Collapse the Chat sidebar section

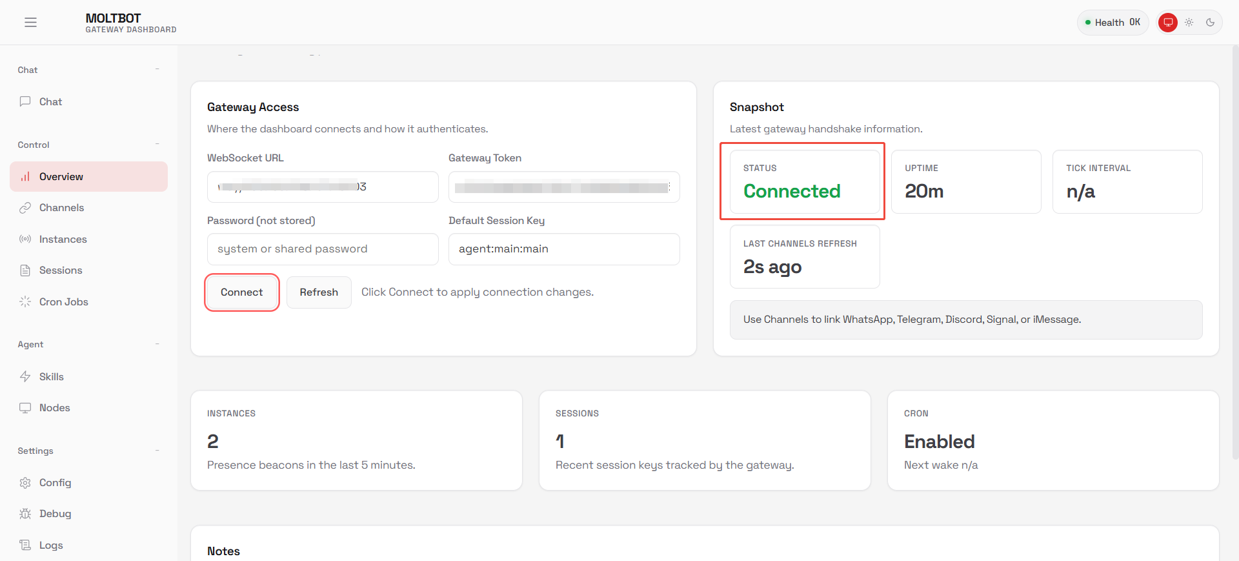[x=157, y=70]
